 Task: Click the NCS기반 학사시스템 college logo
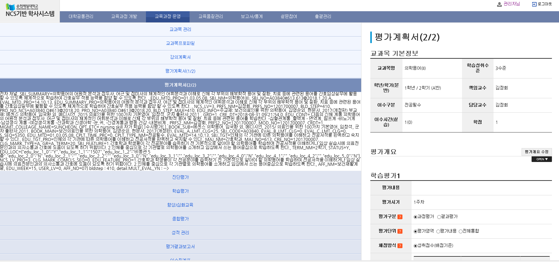point(30,11)
